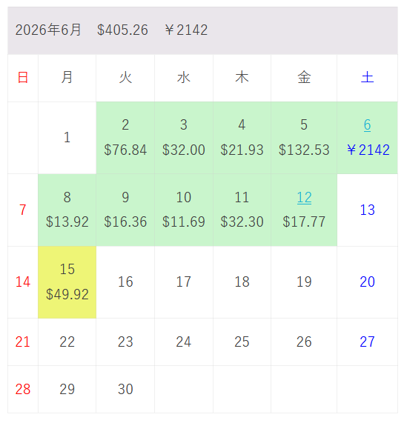
Task: Click the 木 Thursday header
Action: point(242,78)
